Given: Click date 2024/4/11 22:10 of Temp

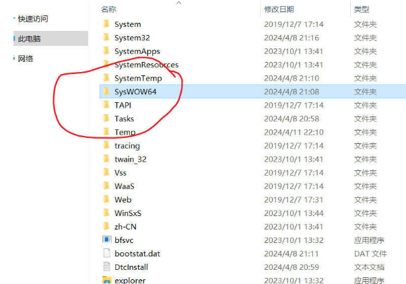Looking at the screenshot, I should 294,133.
